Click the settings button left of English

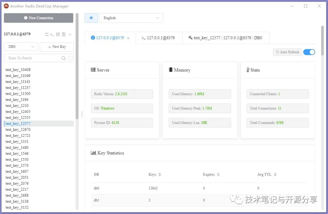coord(91,18)
